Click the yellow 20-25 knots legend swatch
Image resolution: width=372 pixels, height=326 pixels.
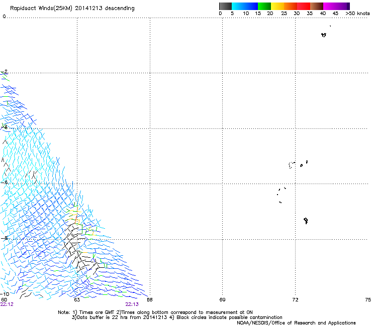277,6
